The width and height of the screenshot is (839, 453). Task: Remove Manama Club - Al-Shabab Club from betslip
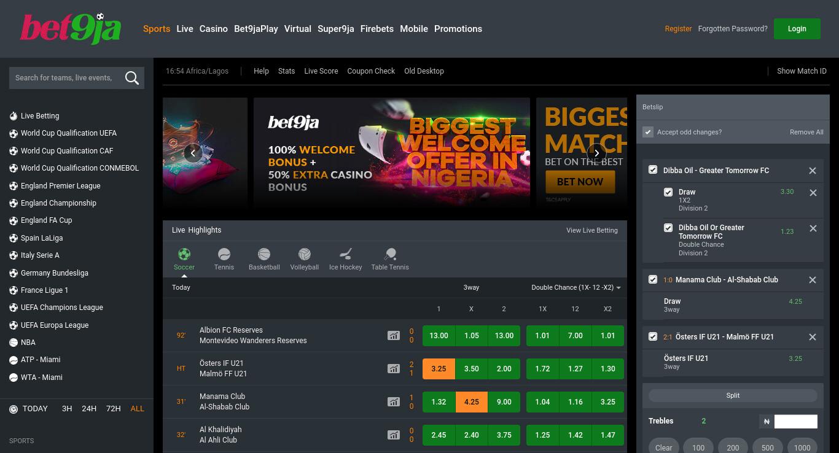click(813, 280)
